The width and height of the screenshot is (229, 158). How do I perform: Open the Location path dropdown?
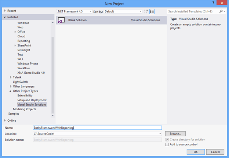[x=160, y=134]
